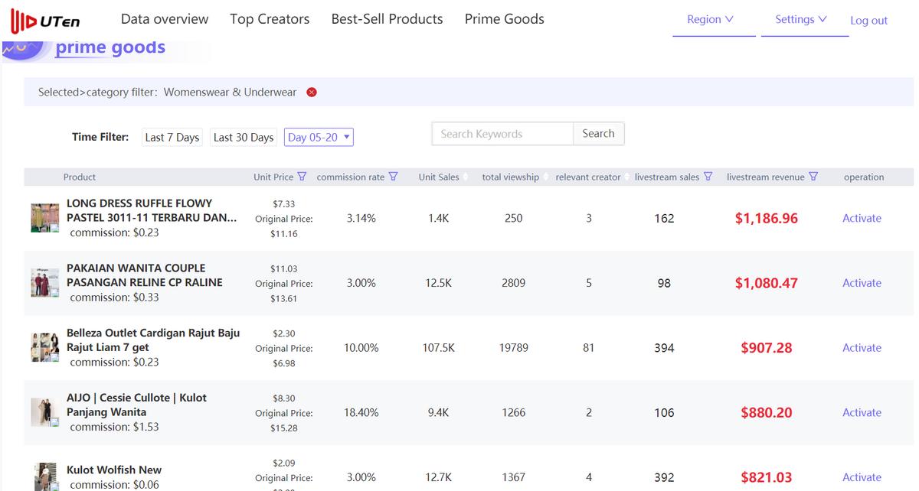Click the Unit Price filter icon
Screen dimensions: 919x491
tap(302, 177)
